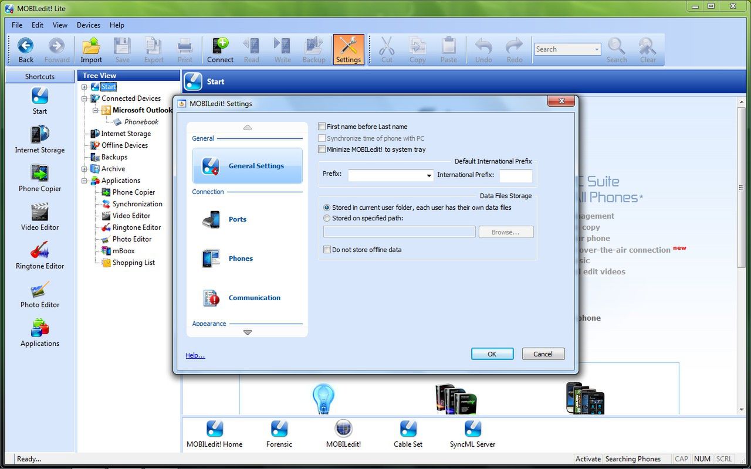Click the International Prefix input field
751x469 pixels.
(516, 175)
